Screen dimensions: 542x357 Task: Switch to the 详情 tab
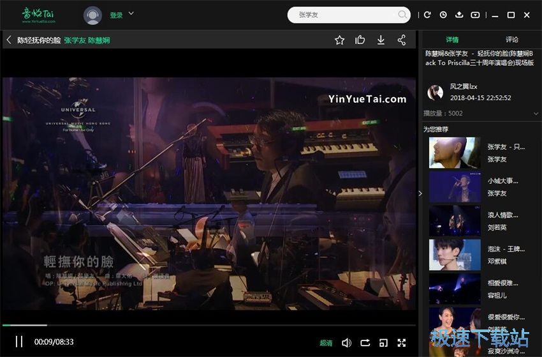pyautogui.click(x=452, y=40)
